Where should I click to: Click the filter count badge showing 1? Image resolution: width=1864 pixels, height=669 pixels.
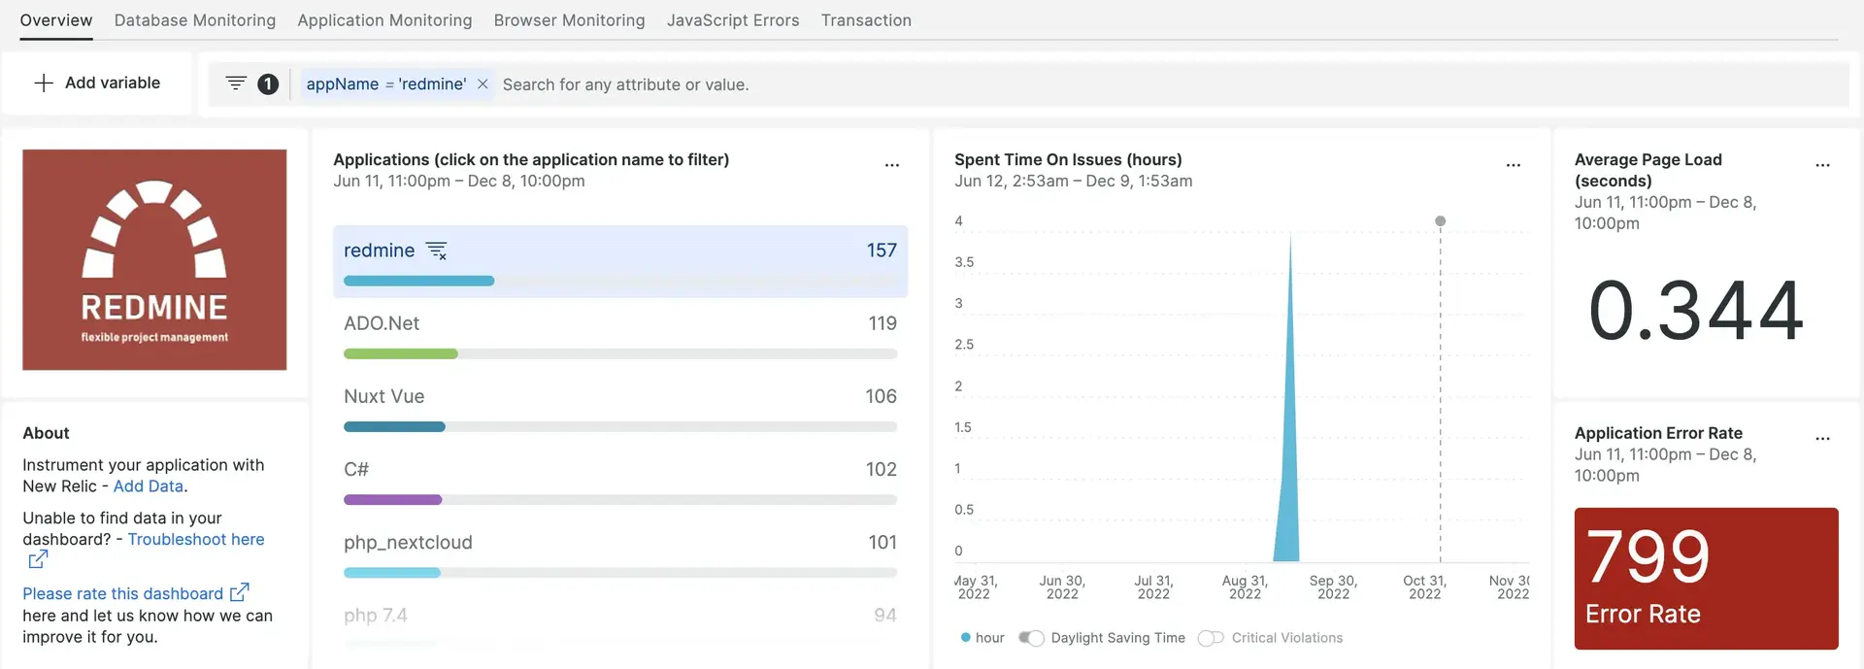click(x=268, y=84)
